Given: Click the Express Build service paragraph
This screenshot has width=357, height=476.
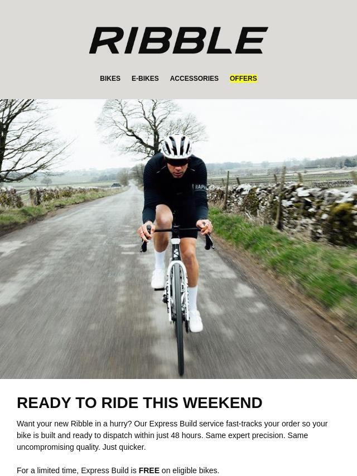Looking at the screenshot, I should tap(172, 435).
